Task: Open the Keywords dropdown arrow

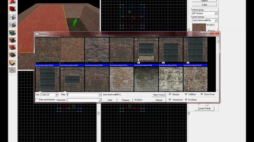Action: (100, 100)
